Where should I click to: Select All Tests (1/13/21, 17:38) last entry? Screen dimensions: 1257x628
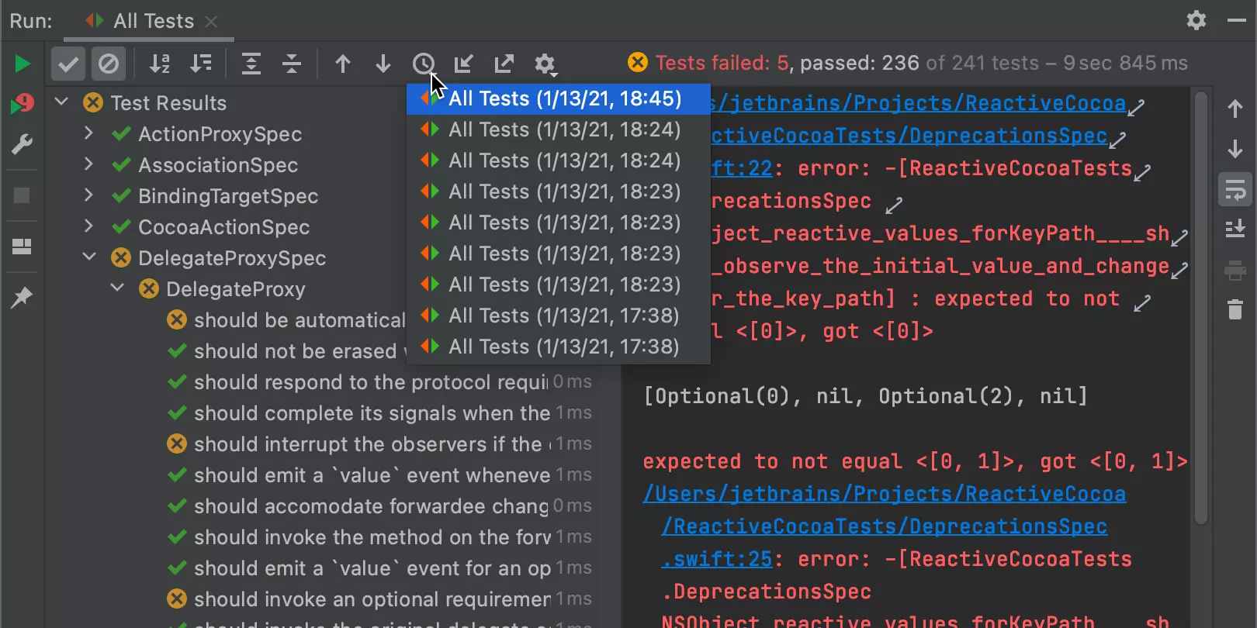(564, 347)
